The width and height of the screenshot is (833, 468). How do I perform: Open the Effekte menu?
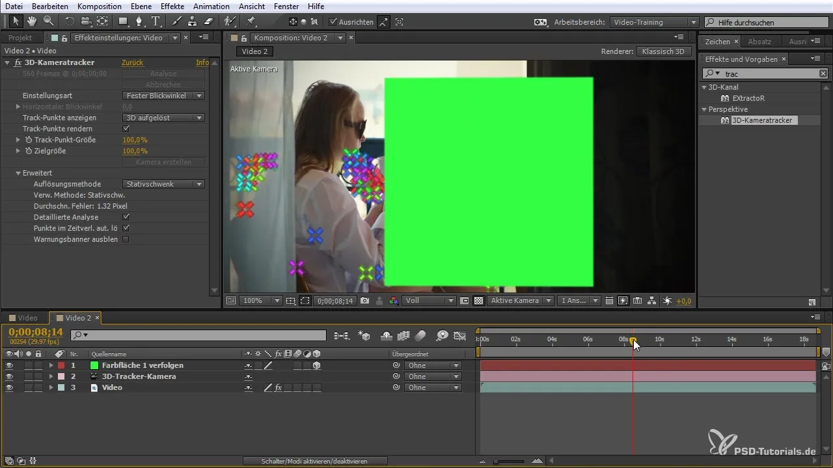(x=172, y=6)
